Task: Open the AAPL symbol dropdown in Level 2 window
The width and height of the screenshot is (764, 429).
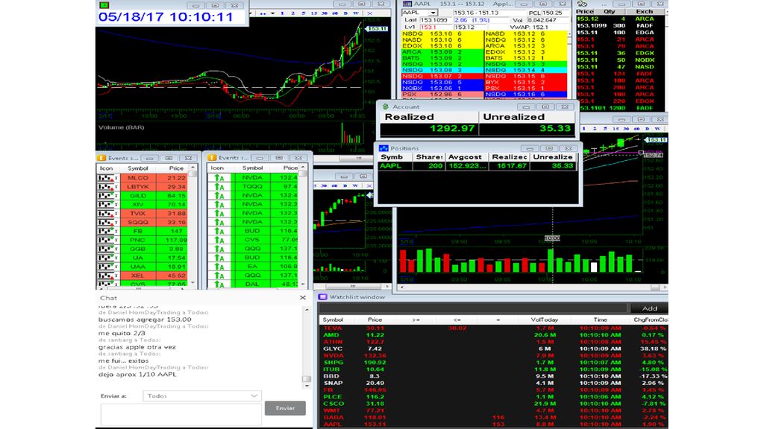Action: point(433,13)
